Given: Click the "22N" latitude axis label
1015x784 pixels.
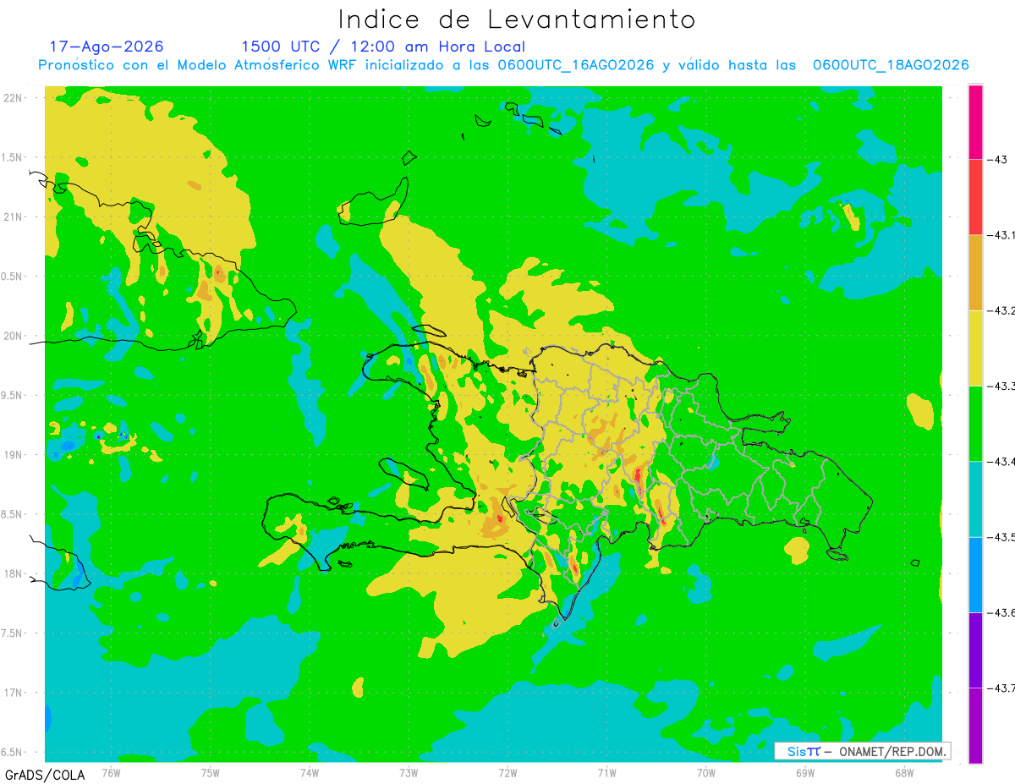Looking at the screenshot, I should (14, 97).
